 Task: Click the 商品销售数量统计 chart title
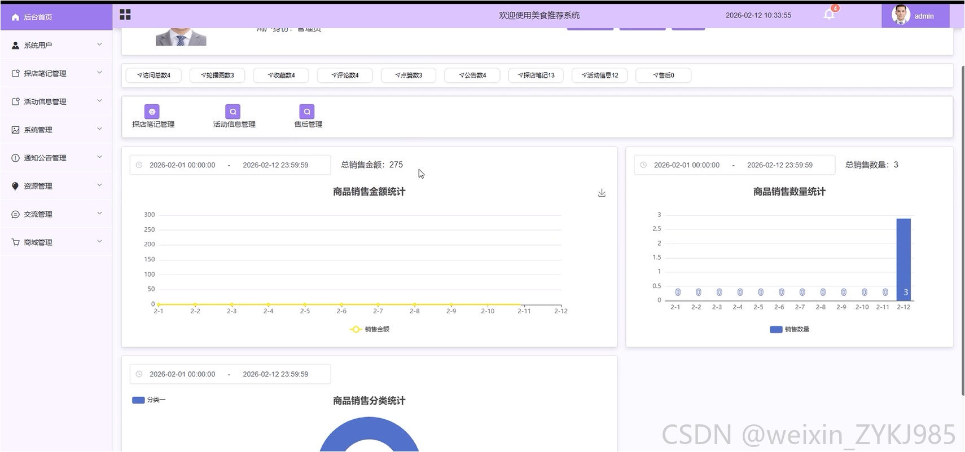point(789,192)
